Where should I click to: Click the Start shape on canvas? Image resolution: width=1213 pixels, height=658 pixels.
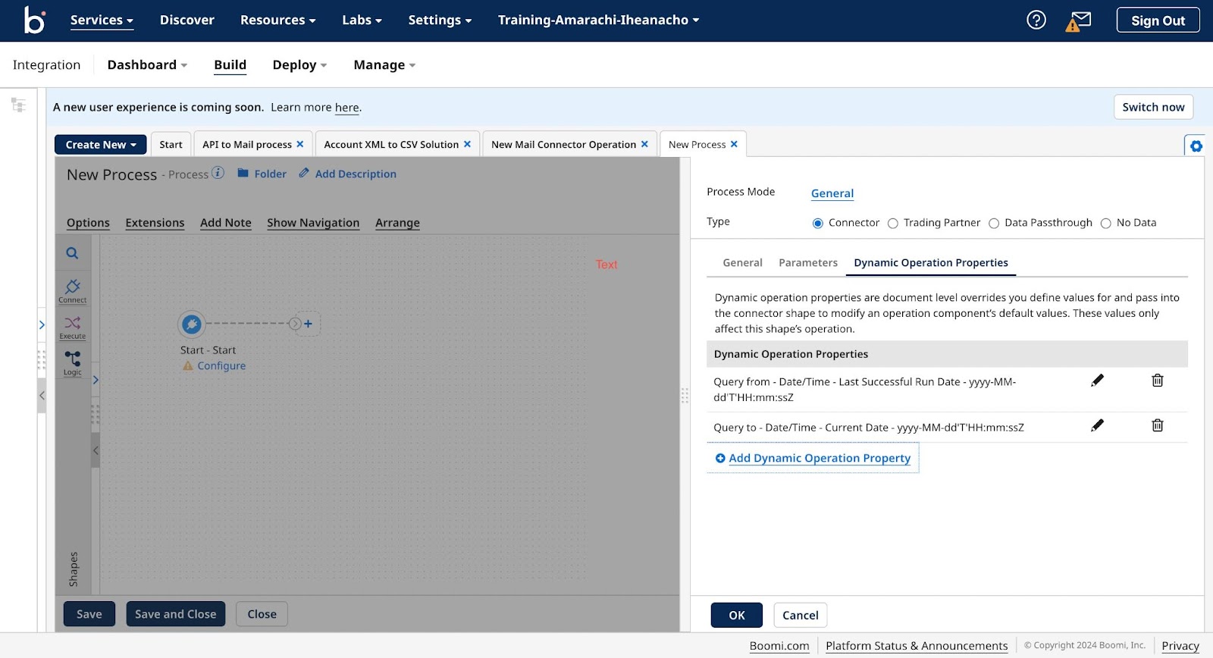click(192, 324)
